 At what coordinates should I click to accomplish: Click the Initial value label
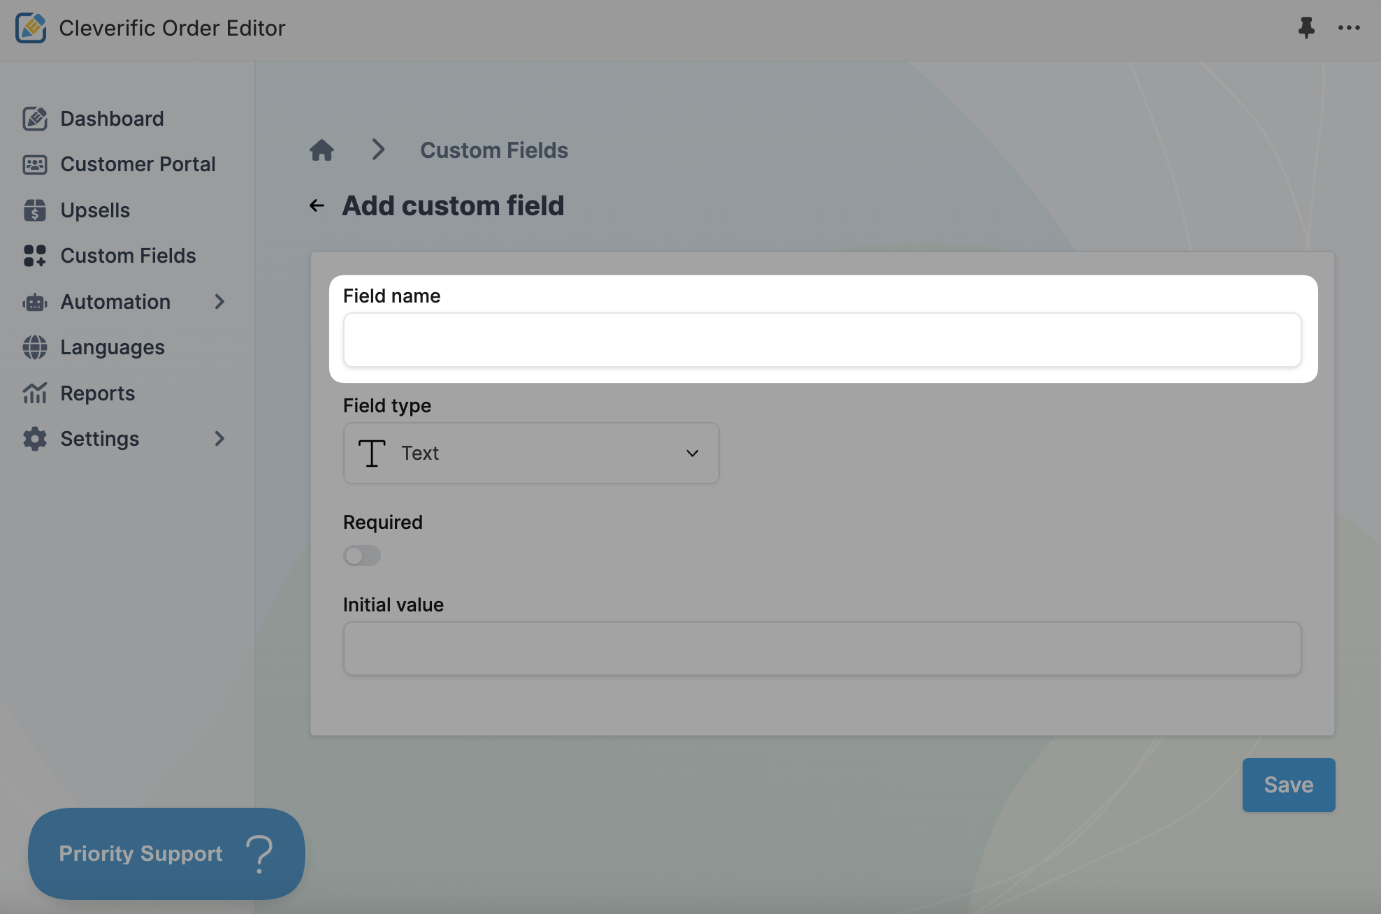coord(393,604)
